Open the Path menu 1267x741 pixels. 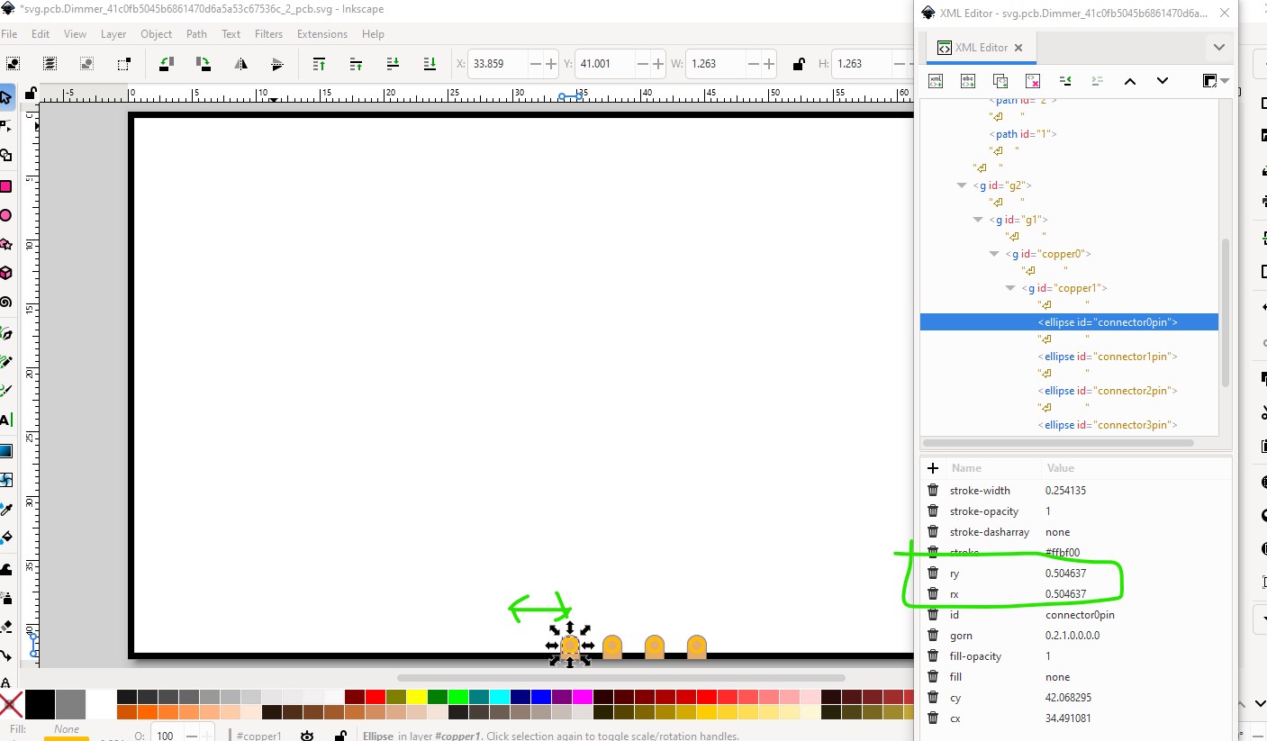(196, 34)
